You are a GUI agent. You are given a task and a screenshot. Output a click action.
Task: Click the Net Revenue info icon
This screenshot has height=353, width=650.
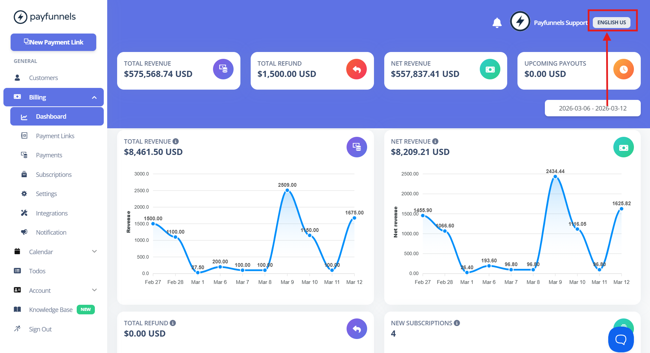(435, 141)
